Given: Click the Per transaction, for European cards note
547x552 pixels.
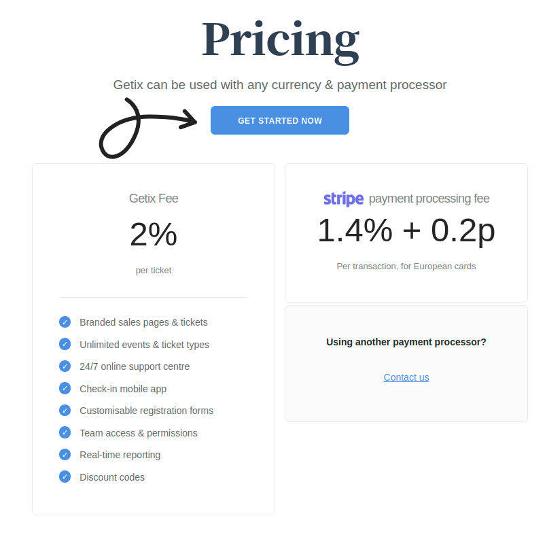Looking at the screenshot, I should [406, 266].
